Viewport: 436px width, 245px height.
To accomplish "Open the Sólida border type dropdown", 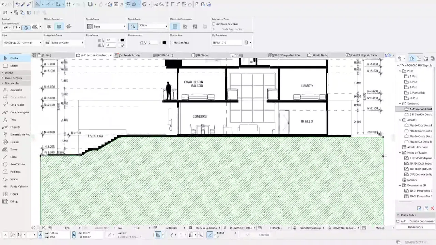I will click(x=153, y=26).
